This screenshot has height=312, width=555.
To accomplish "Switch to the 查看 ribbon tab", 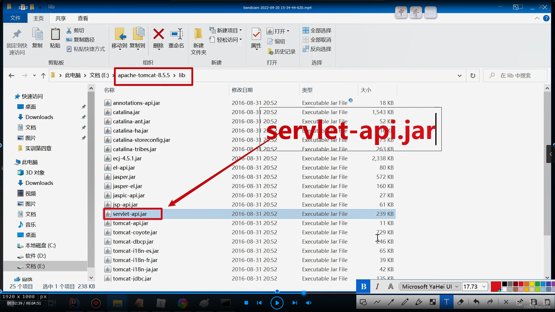I will coord(83,18).
